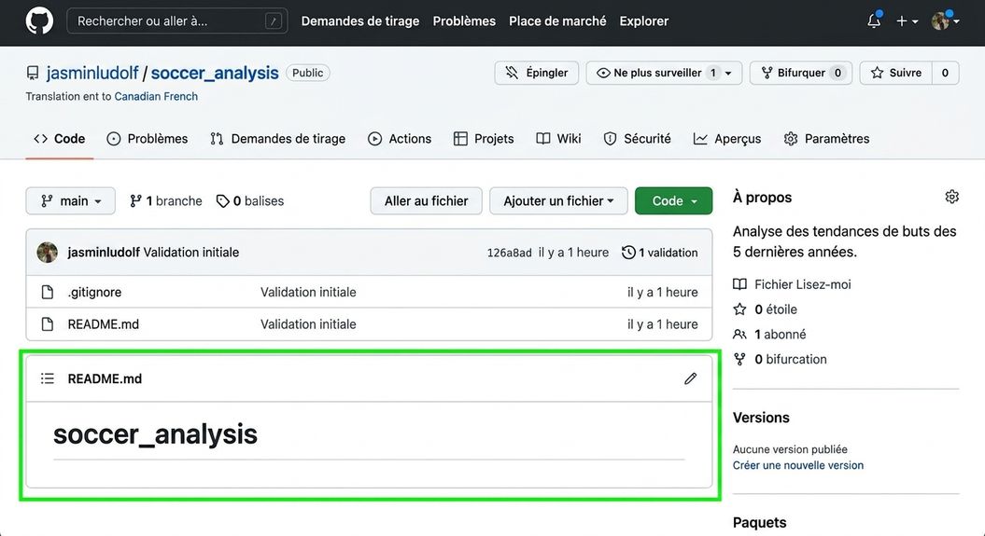Open the user avatar menu
Screen dimensions: 985x536
(945, 21)
